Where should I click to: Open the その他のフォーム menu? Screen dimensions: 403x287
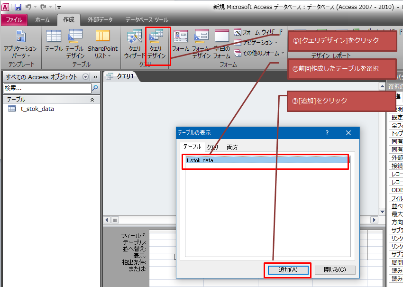click(x=259, y=53)
